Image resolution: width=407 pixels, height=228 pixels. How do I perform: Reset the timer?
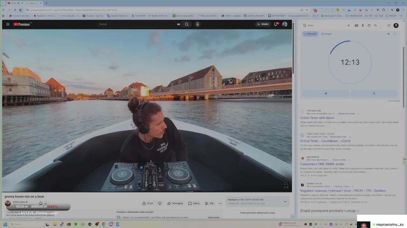coord(374,93)
